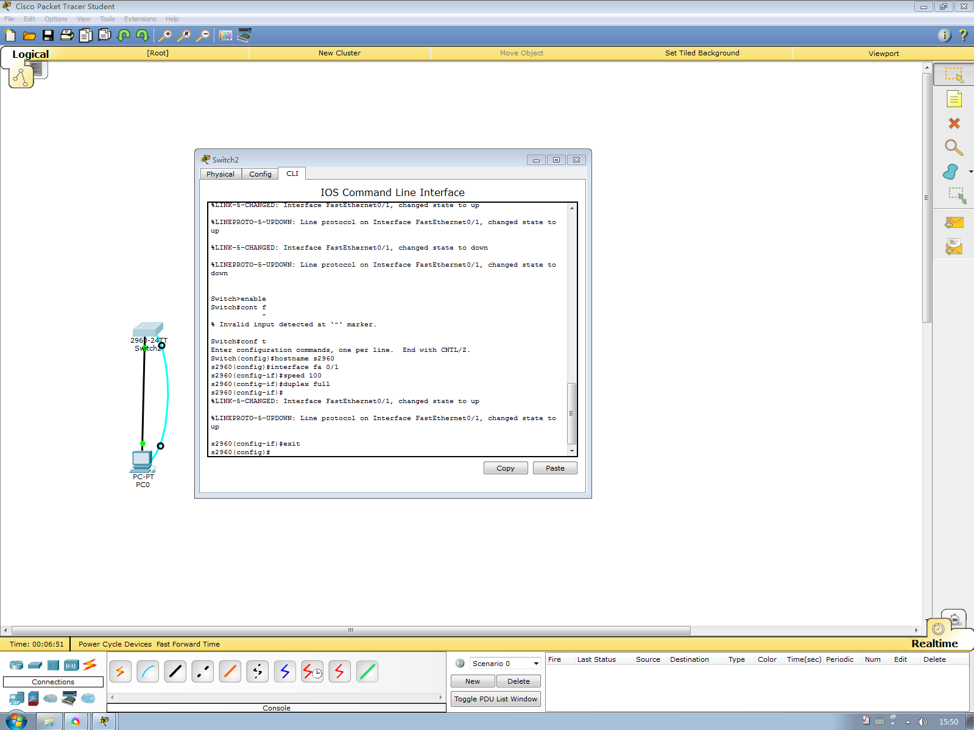Create a new file with the New icon
The width and height of the screenshot is (974, 730).
coord(10,35)
